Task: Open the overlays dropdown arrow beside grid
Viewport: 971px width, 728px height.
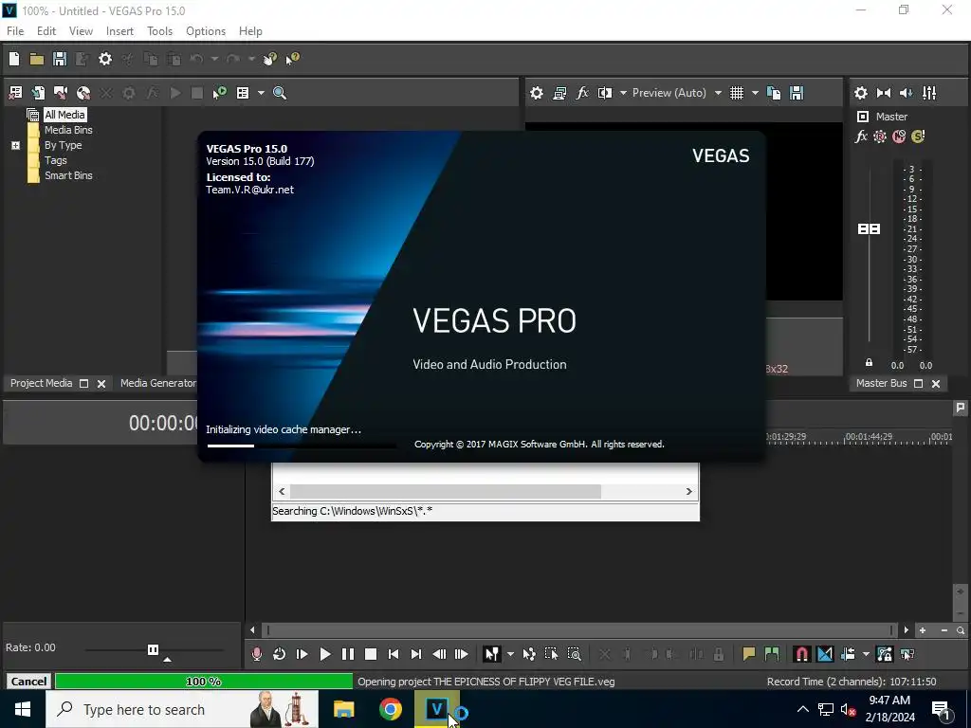Action: [x=755, y=93]
